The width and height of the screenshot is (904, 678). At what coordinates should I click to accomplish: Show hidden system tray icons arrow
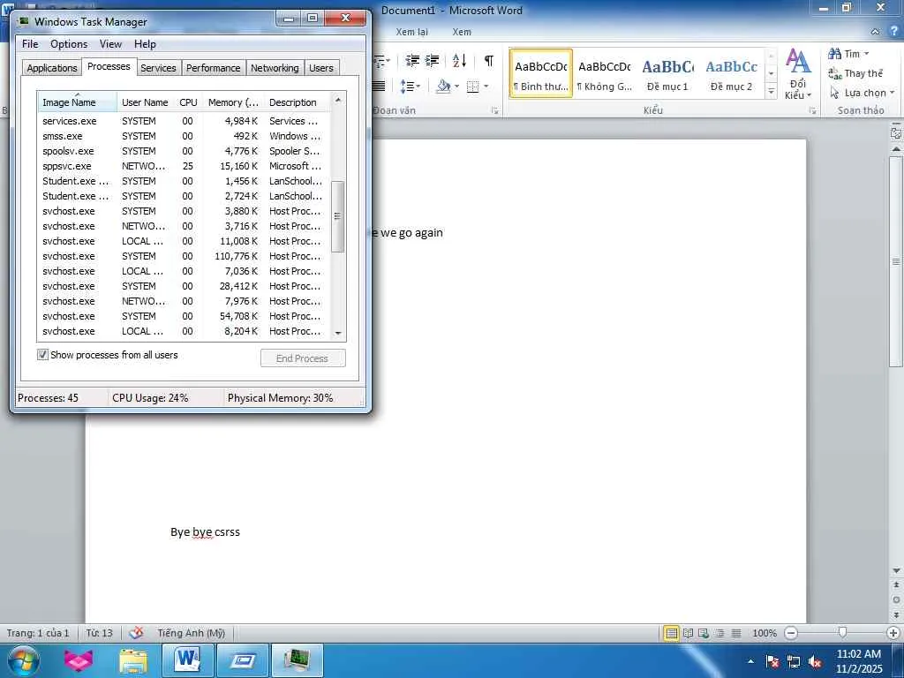tap(750, 661)
